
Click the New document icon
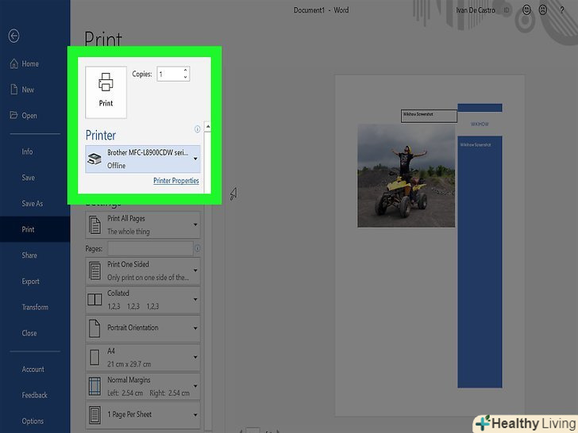click(x=14, y=90)
